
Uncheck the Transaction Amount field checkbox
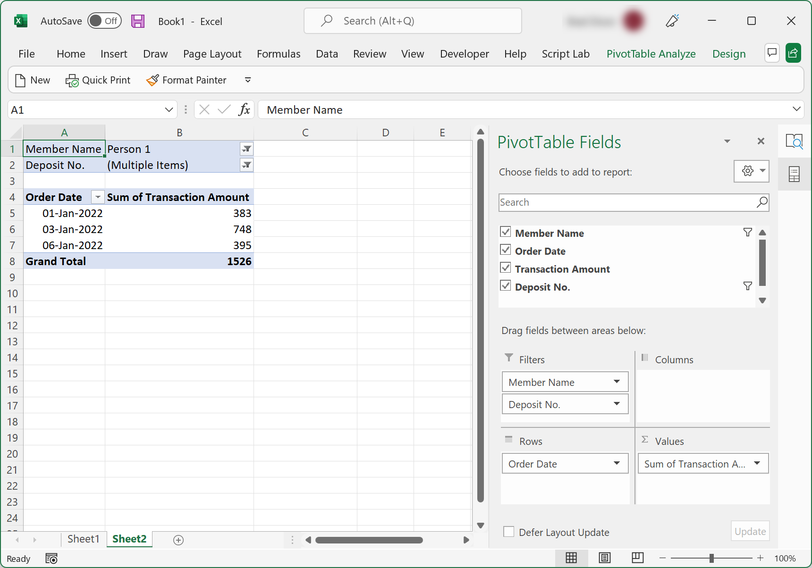pos(506,267)
